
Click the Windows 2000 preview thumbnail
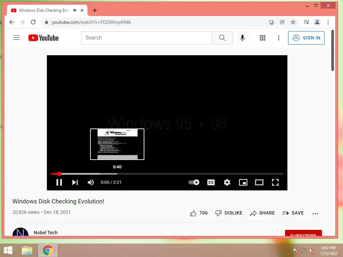[x=117, y=144]
